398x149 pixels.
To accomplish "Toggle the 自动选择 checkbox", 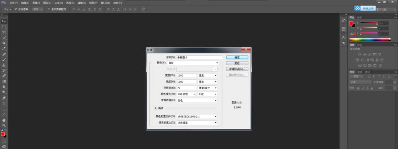I will 16,9.
